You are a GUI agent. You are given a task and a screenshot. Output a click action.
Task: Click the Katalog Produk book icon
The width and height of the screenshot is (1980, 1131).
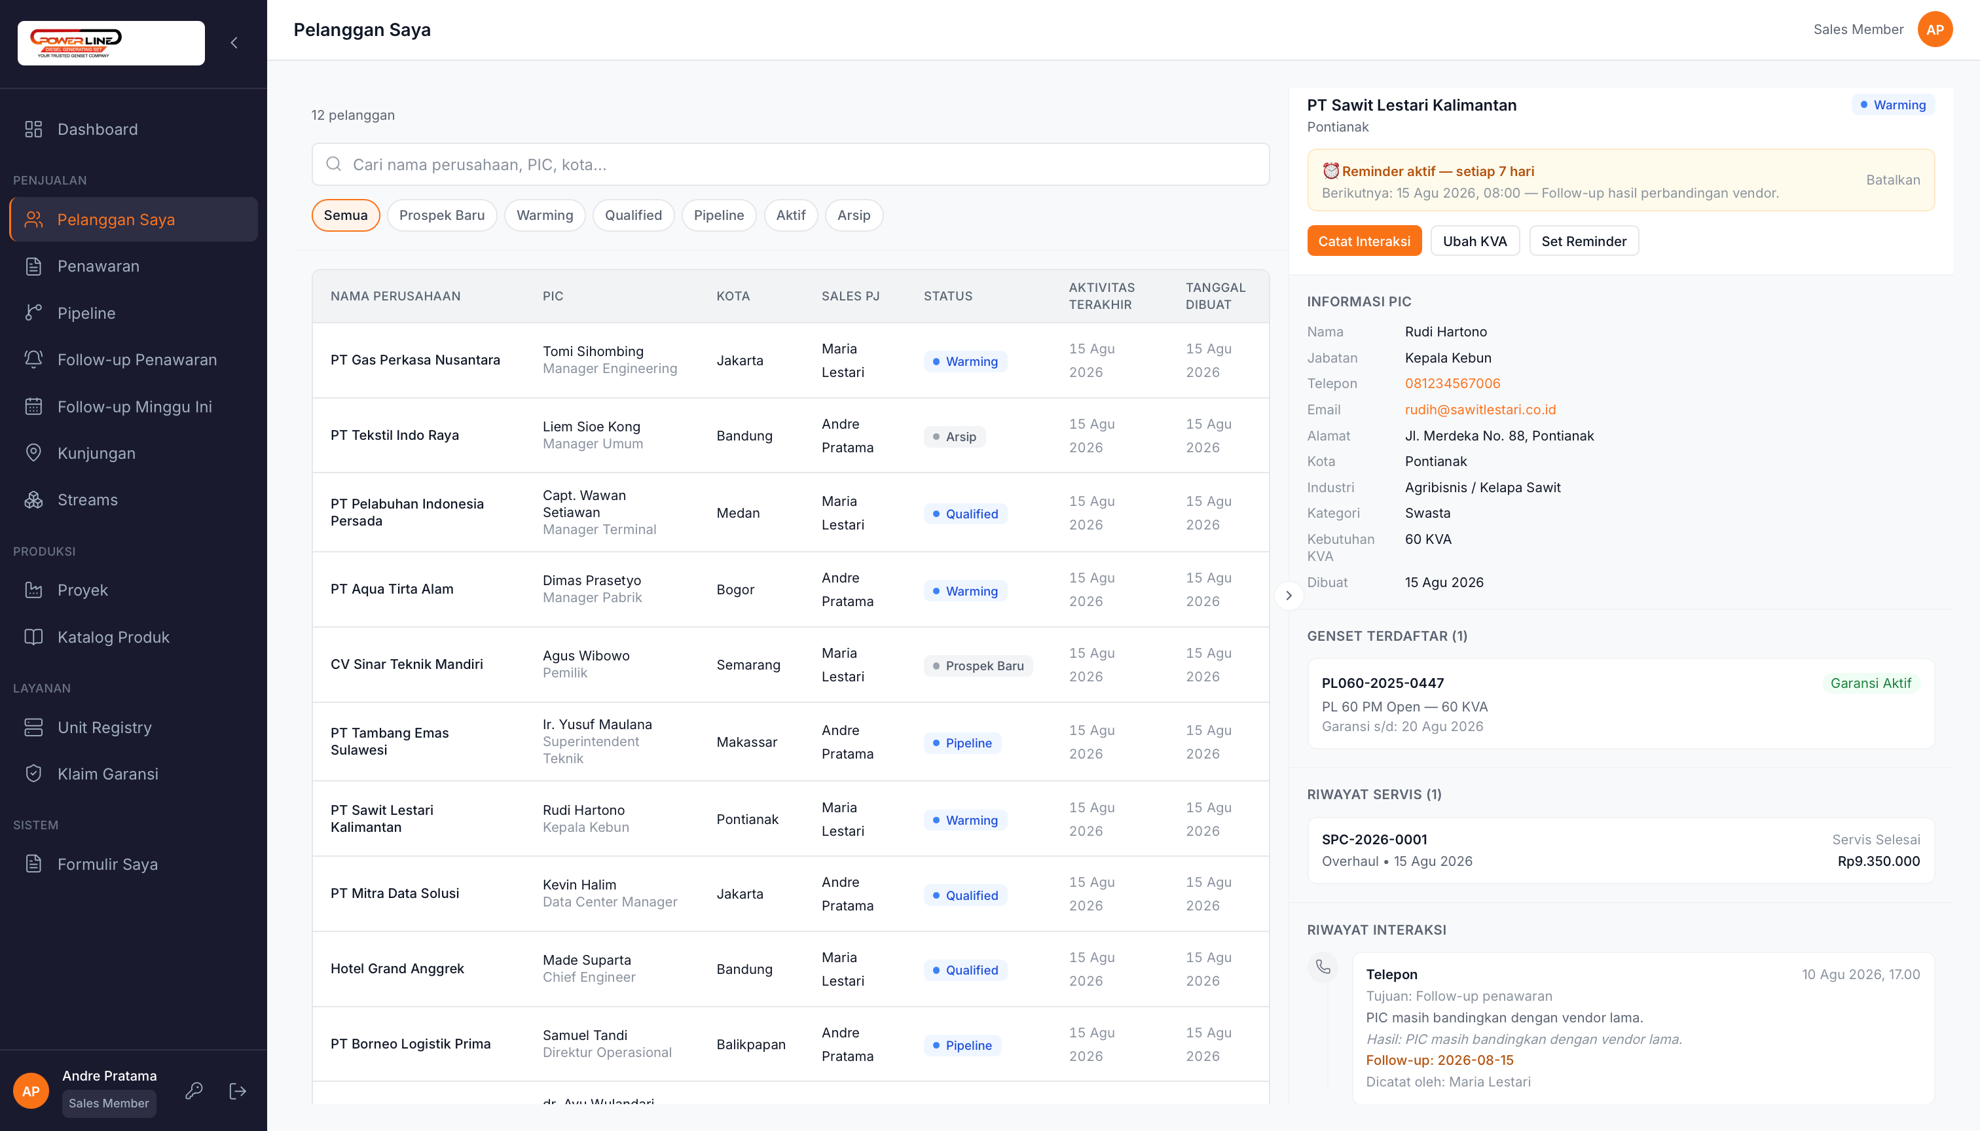pos(33,637)
